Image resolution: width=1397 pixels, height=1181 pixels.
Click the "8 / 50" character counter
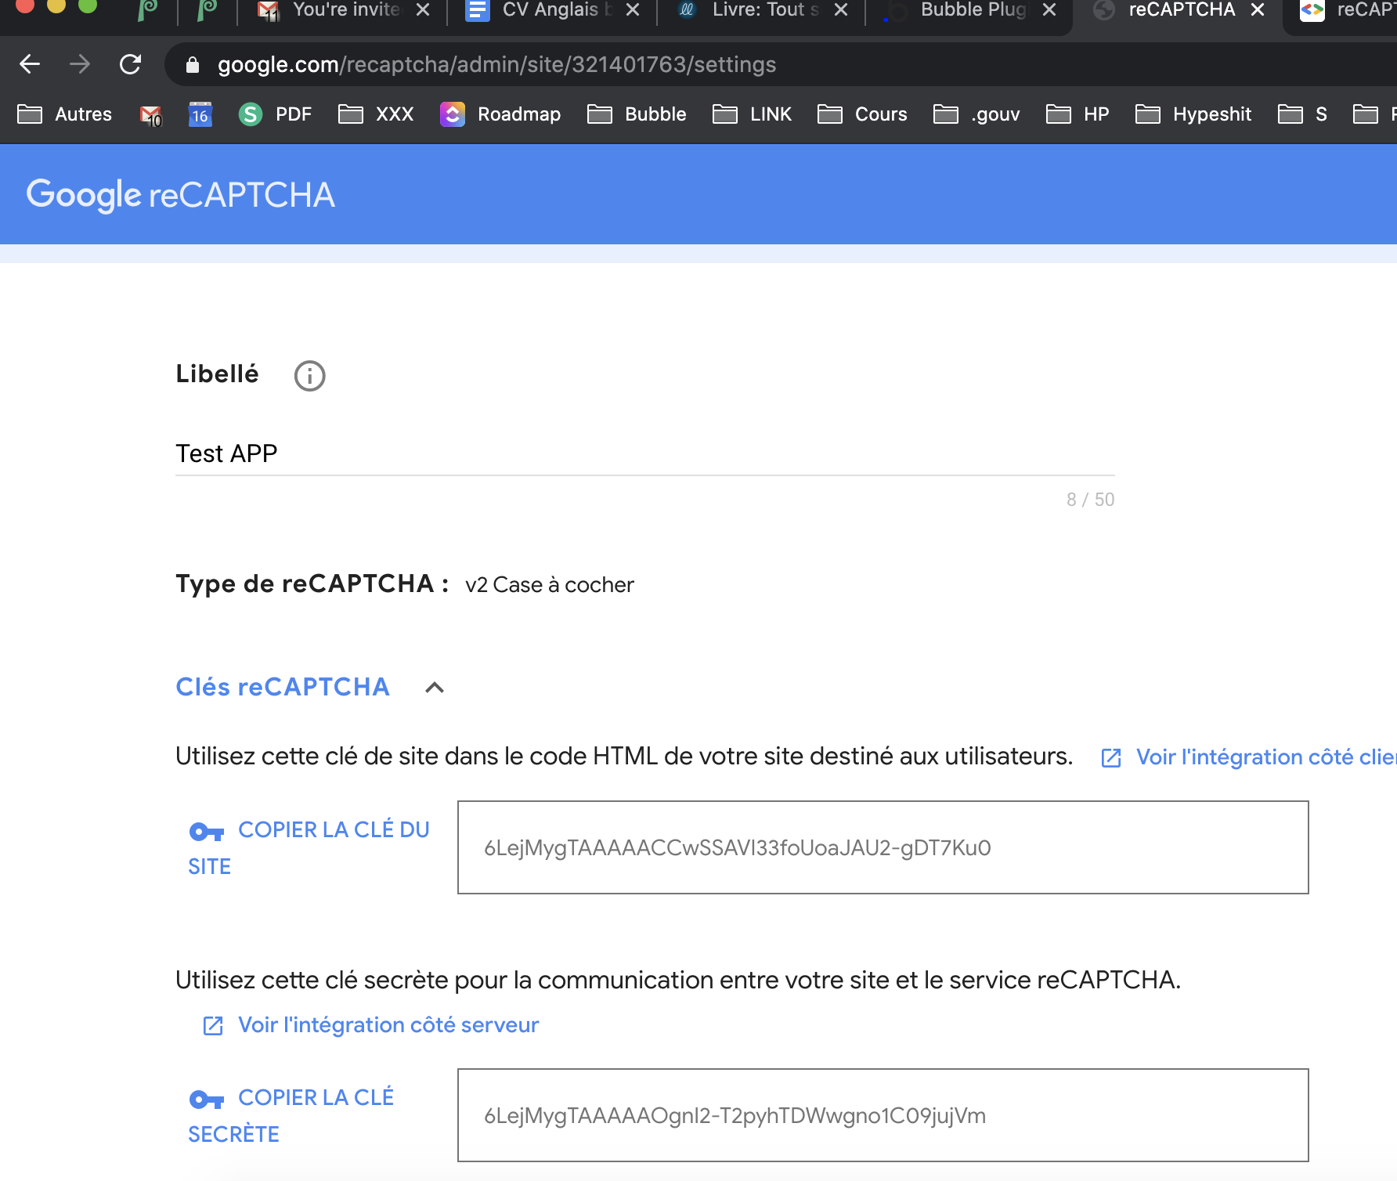tap(1090, 500)
